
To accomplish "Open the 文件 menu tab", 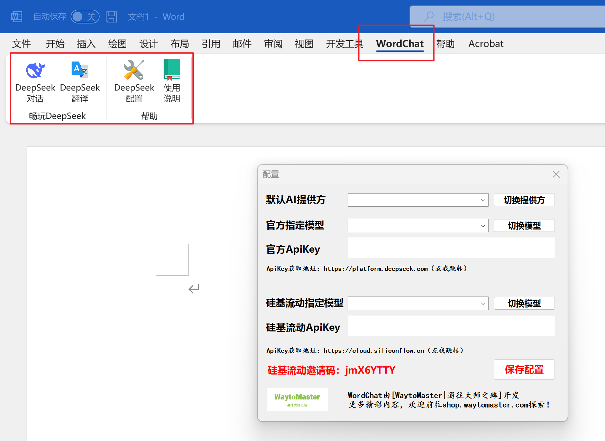I will [21, 44].
